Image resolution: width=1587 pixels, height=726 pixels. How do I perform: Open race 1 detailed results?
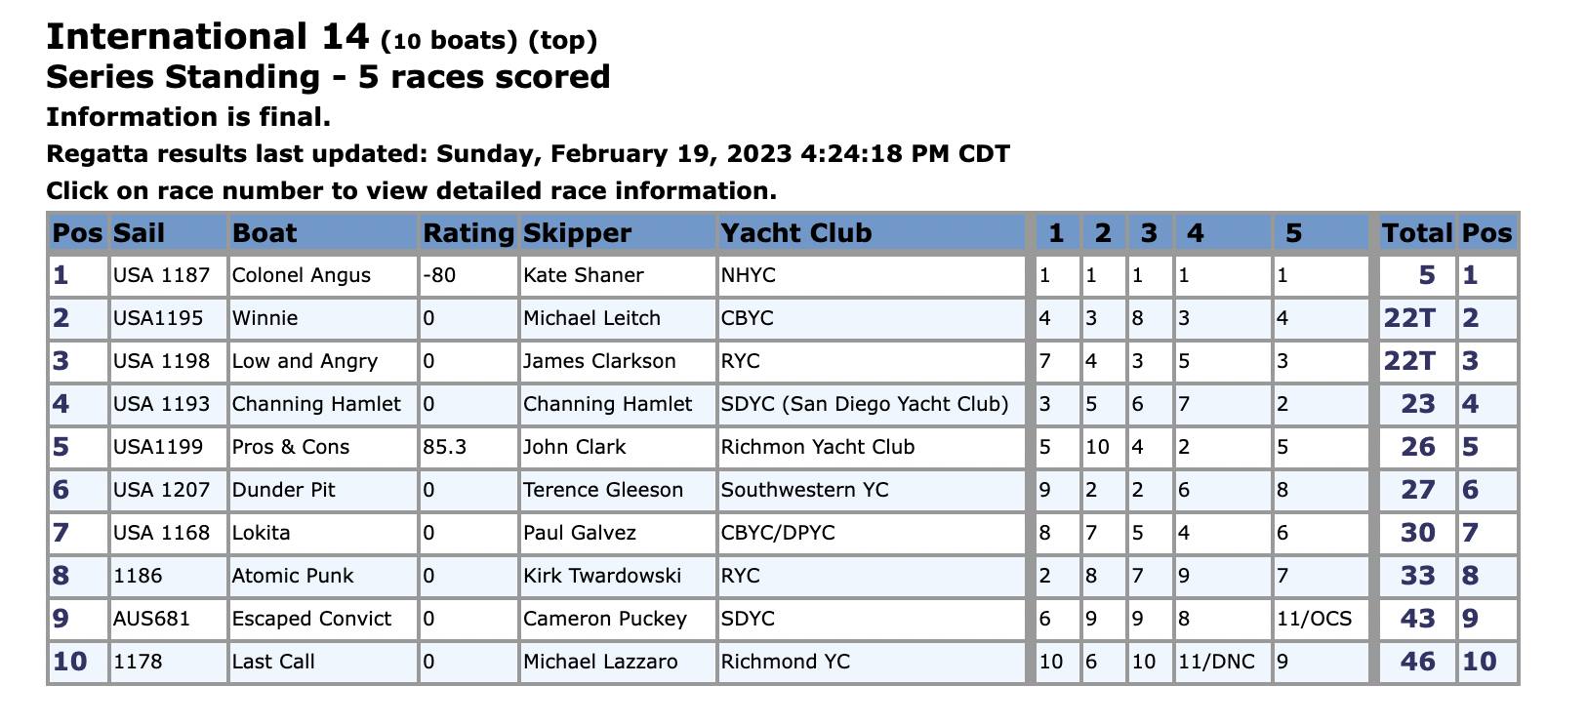coord(1055,233)
